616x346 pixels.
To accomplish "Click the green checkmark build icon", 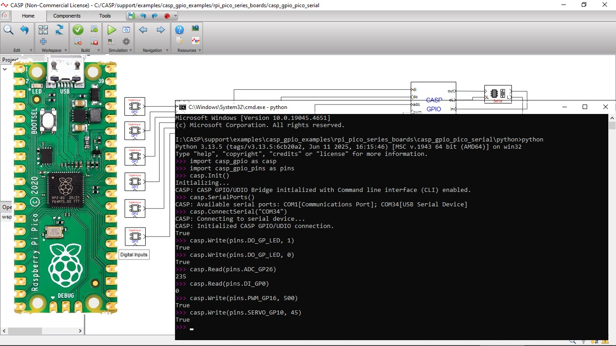I will click(x=78, y=30).
